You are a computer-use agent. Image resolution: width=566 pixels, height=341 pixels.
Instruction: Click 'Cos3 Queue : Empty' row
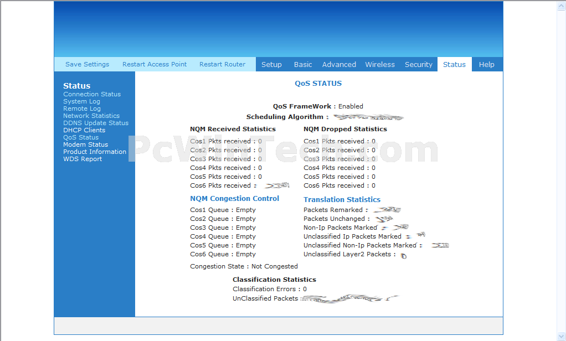point(223,228)
